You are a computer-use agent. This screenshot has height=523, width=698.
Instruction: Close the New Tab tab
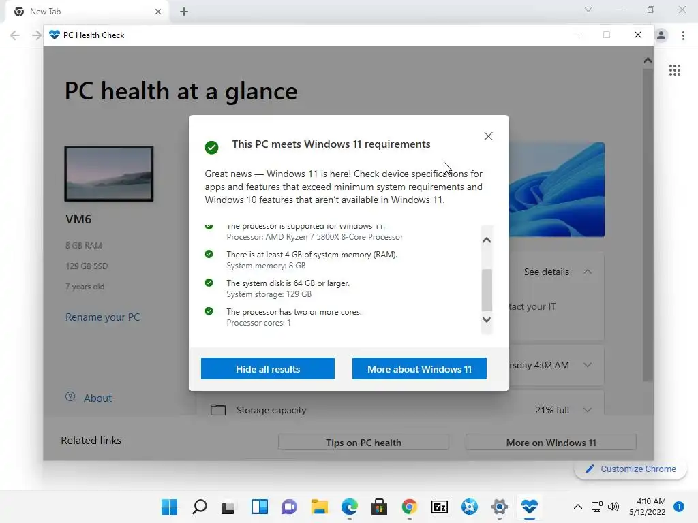[x=158, y=12]
